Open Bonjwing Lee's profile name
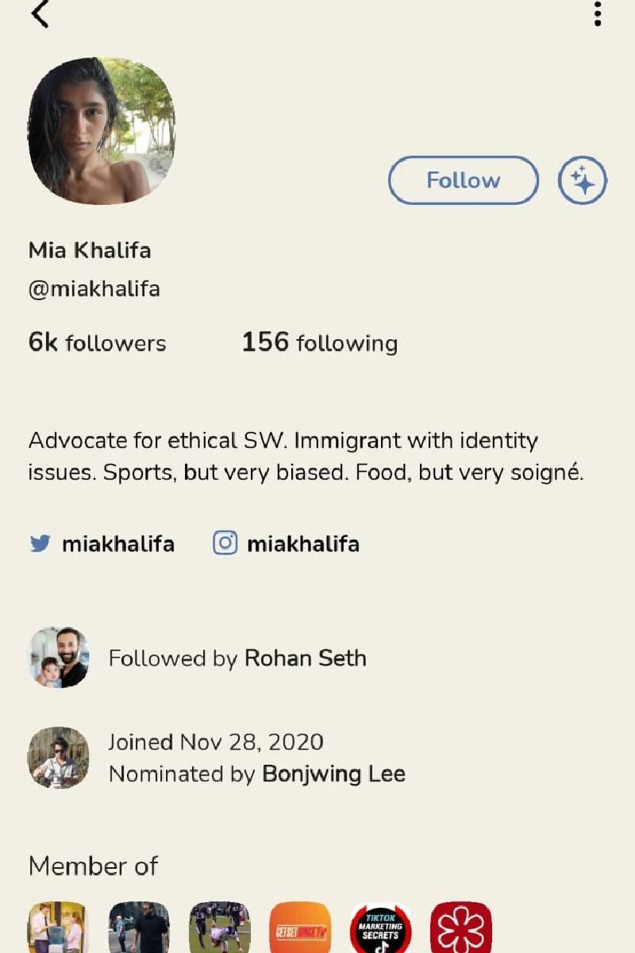Viewport: 635px width, 953px height. 334,774
